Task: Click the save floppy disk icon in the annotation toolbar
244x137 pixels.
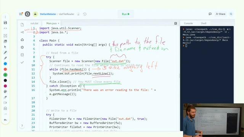Action: (5, 23)
